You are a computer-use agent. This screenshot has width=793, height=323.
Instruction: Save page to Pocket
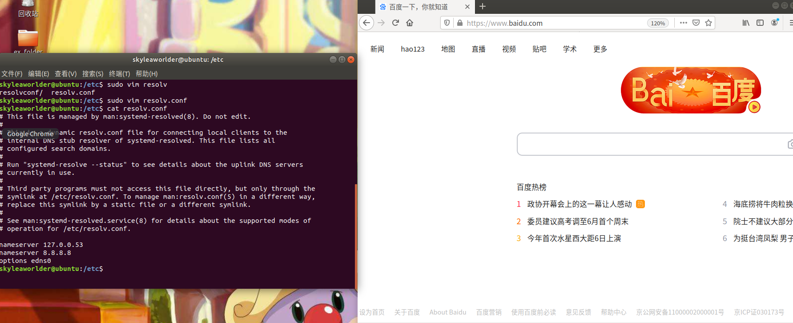pos(696,23)
